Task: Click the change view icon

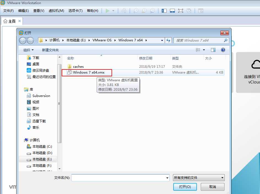Action: click(198, 50)
